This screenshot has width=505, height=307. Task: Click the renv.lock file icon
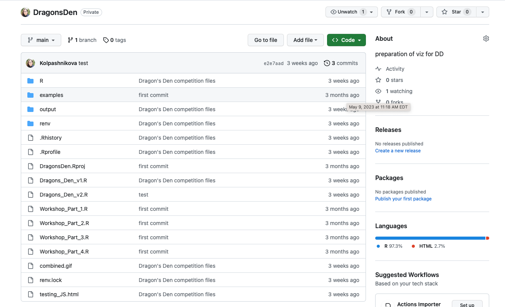(31, 280)
